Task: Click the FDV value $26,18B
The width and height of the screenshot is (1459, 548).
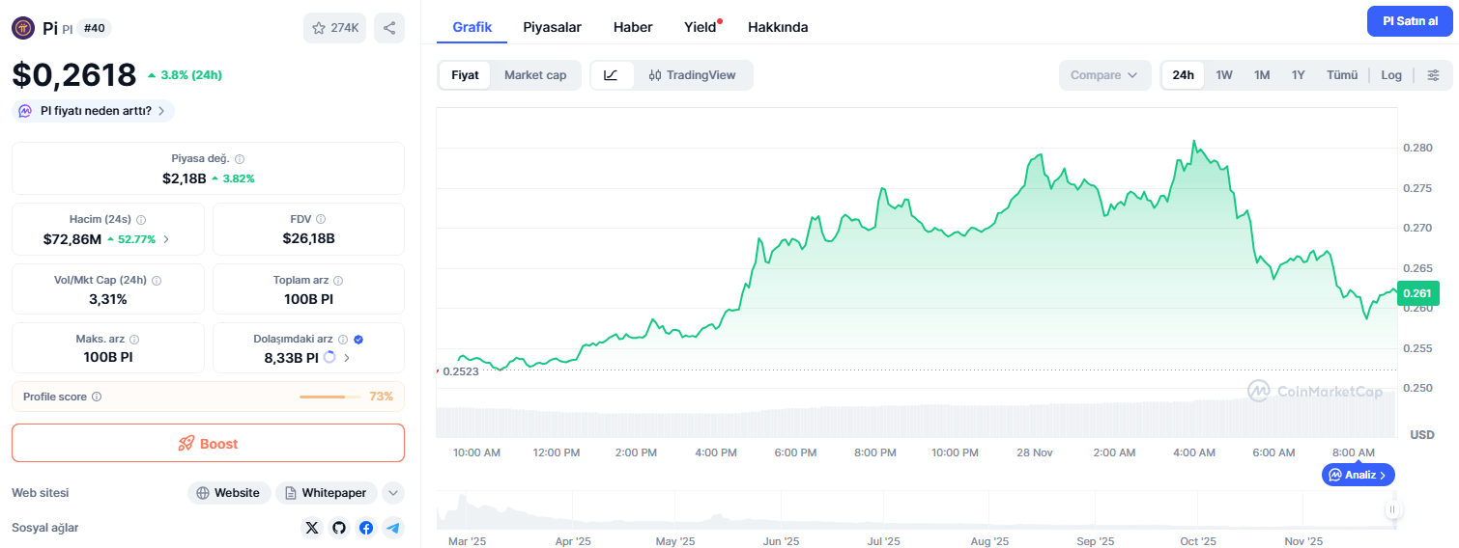Action: tap(308, 238)
